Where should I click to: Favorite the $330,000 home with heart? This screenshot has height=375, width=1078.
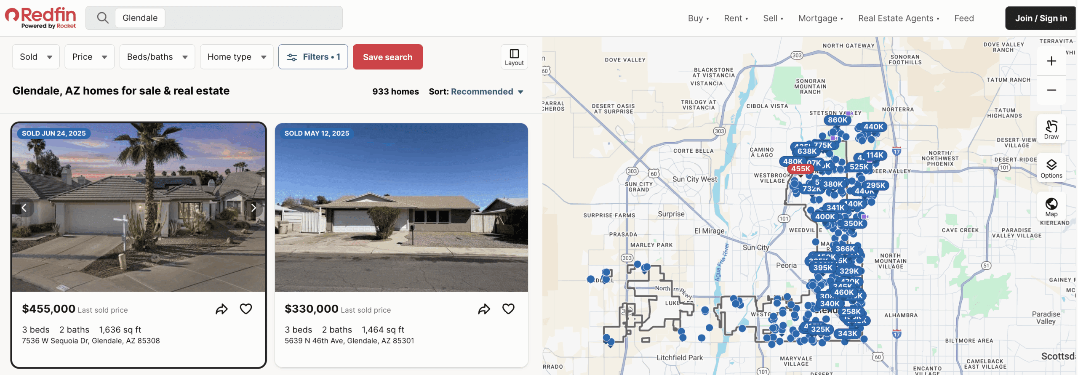[x=508, y=309]
